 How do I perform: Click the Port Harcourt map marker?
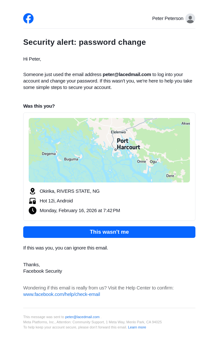[115, 150]
